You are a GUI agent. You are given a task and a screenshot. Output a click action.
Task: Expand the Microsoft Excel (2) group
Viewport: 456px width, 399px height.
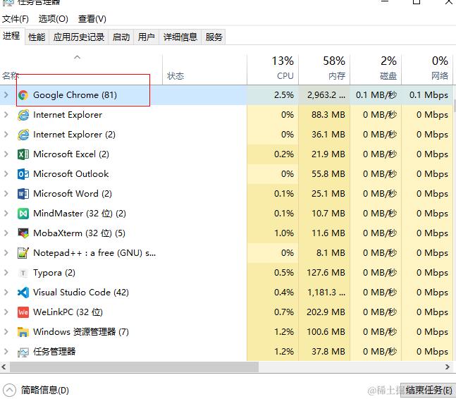pos(6,154)
